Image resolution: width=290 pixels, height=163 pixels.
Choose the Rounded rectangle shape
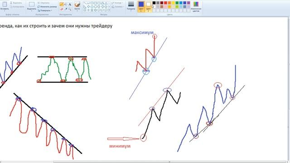99,3
